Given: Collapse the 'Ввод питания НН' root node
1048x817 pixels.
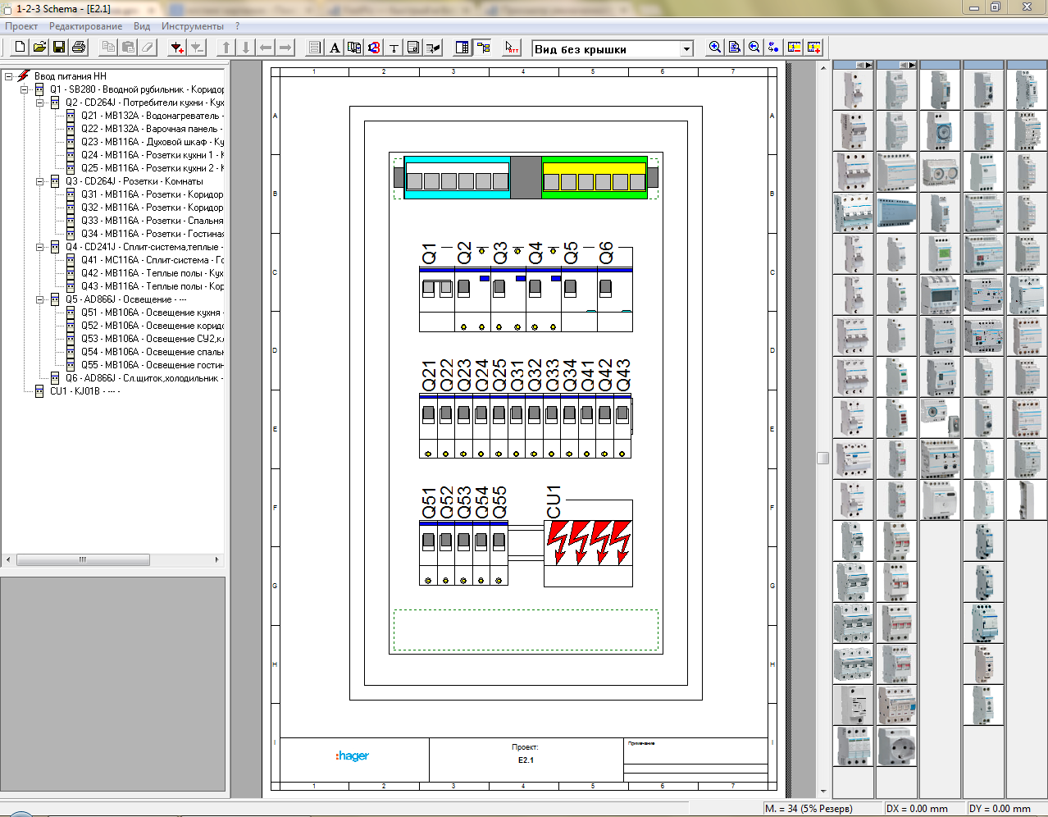Looking at the screenshot, I should pos(9,76).
